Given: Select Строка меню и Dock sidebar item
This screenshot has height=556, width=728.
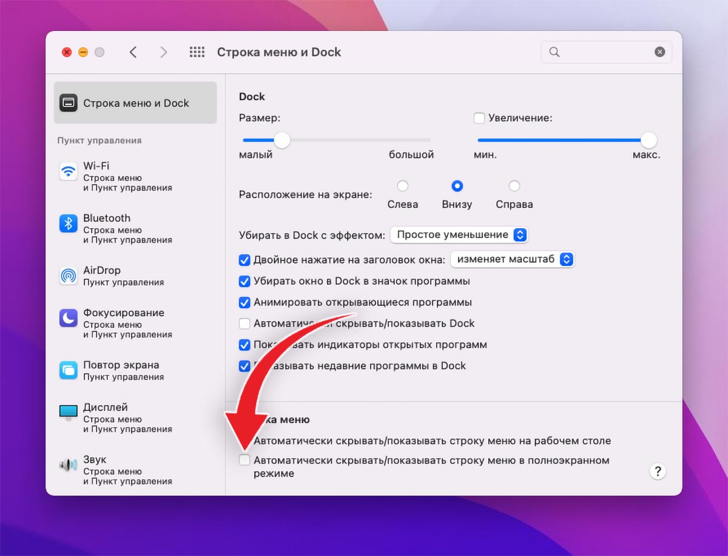Looking at the screenshot, I should [135, 103].
